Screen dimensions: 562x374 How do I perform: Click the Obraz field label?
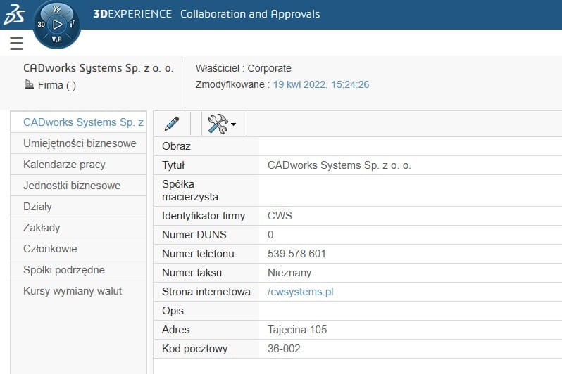176,146
